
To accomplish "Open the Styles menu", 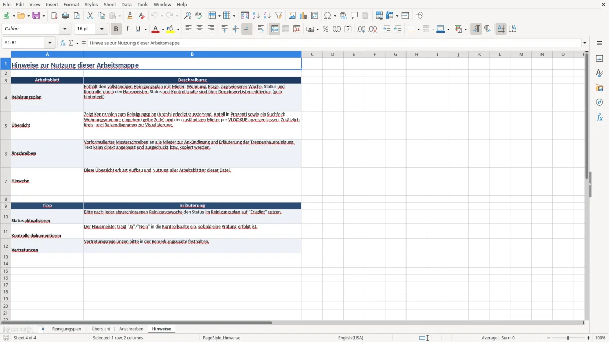I will (91, 4).
